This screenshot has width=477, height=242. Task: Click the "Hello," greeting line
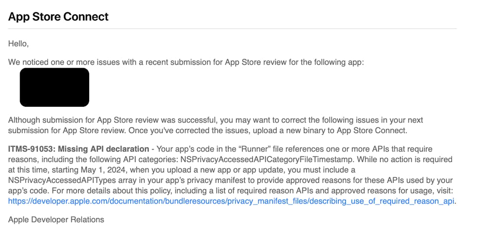click(19, 44)
